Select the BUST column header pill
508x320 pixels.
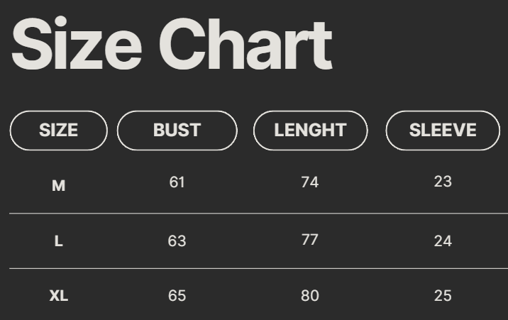[177, 131]
